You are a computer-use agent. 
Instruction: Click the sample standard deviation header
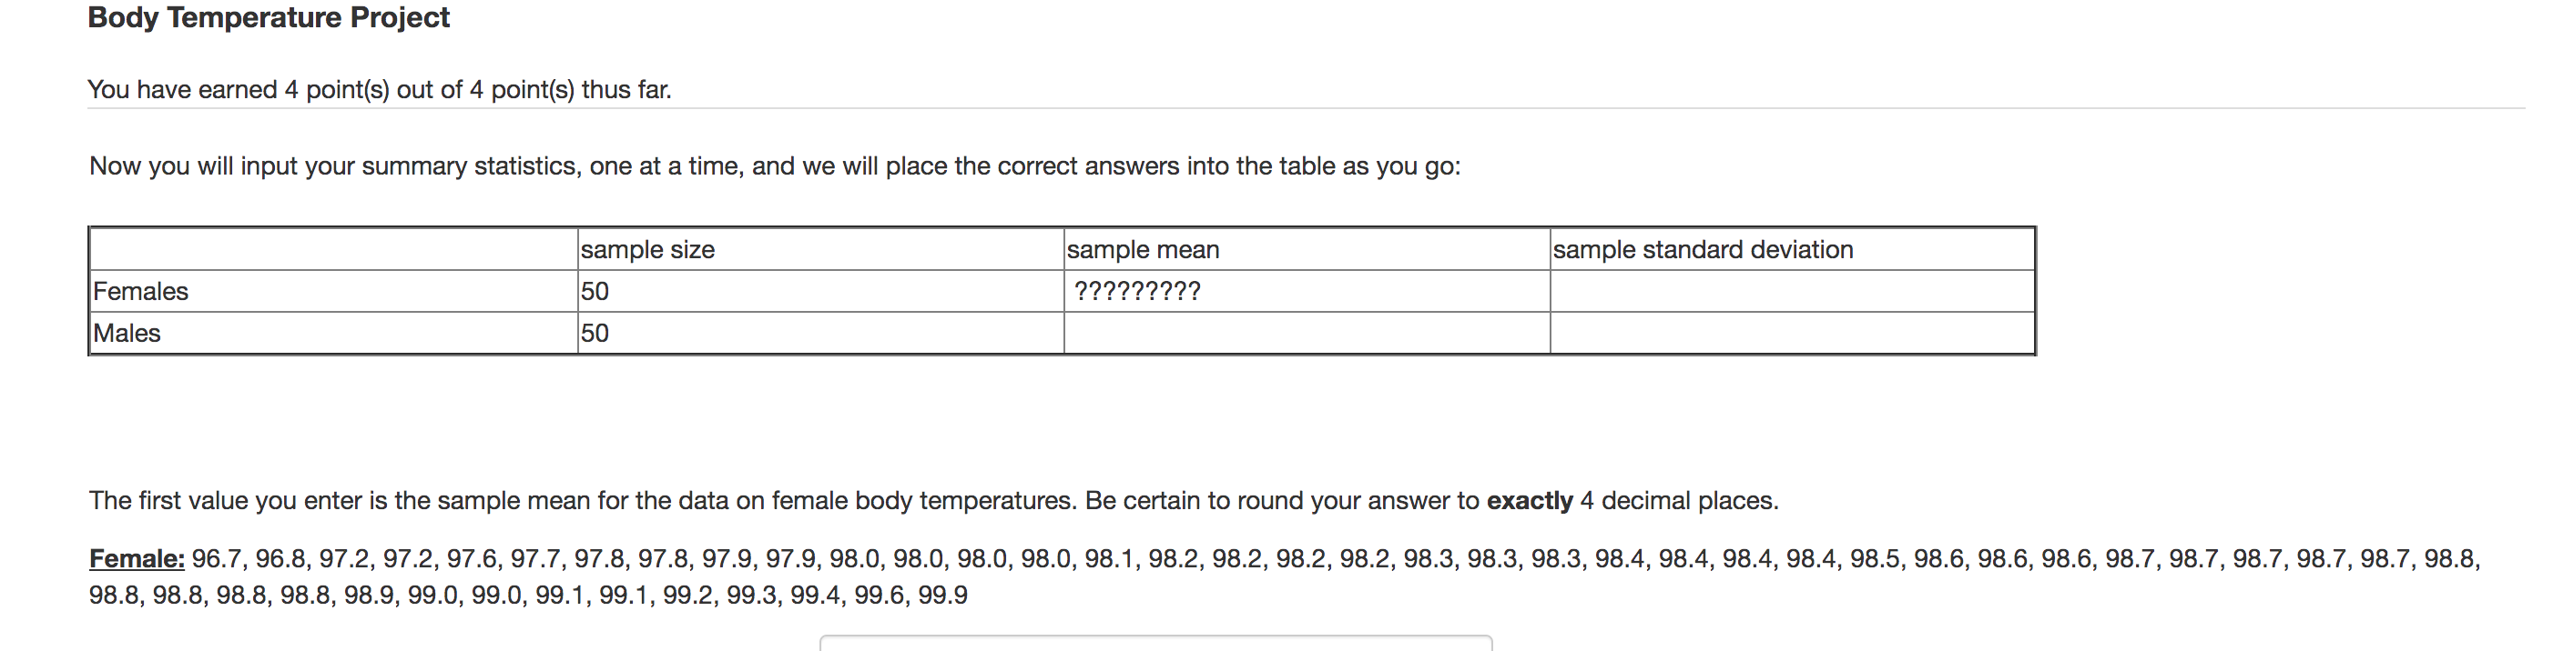[x=1703, y=249]
